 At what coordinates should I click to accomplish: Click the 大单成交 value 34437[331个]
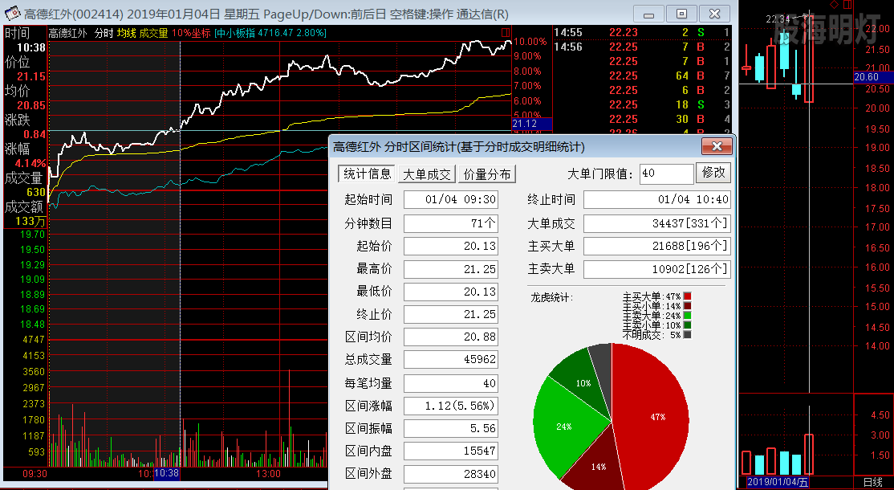click(656, 223)
